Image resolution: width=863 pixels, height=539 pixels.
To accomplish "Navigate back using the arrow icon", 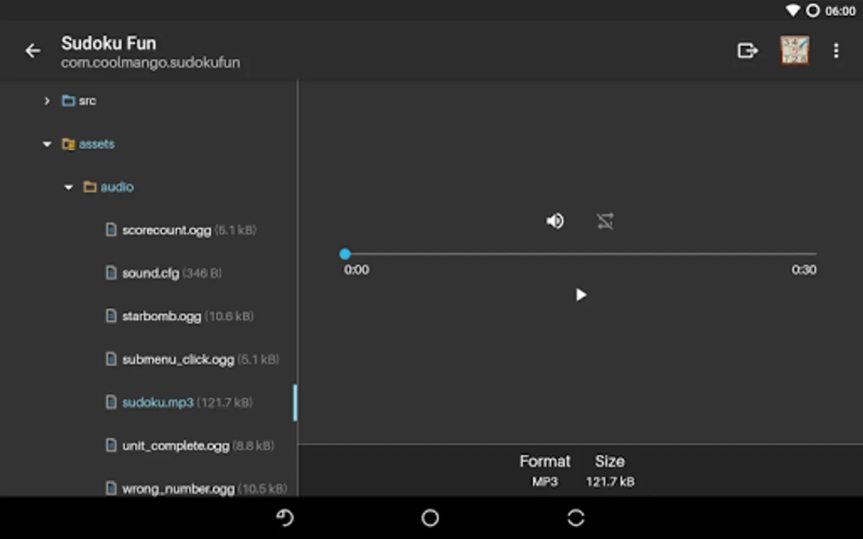I will point(33,50).
